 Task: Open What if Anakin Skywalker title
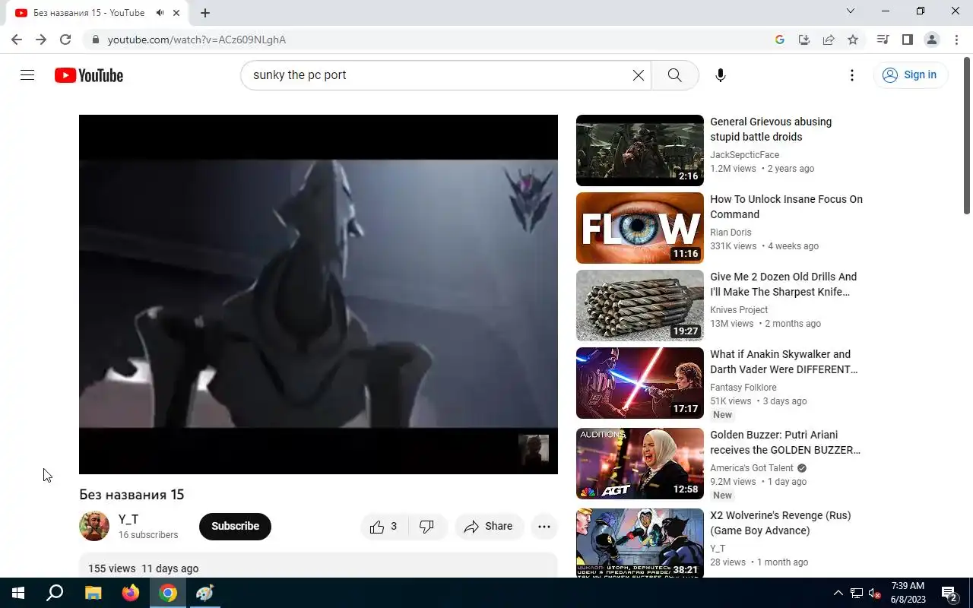[784, 362]
